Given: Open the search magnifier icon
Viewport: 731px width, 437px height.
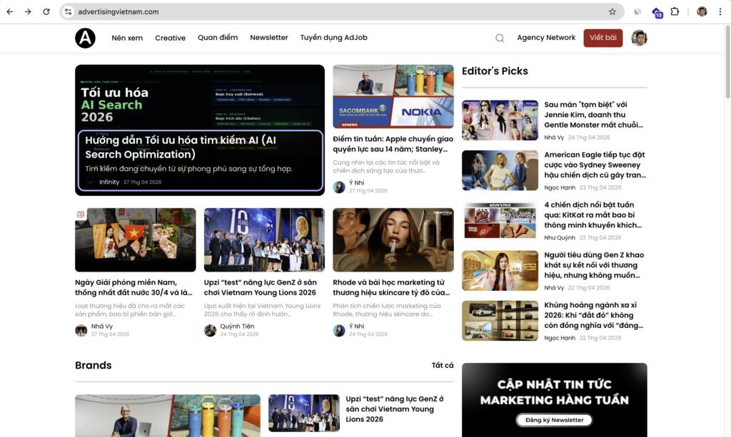Looking at the screenshot, I should [x=500, y=38].
